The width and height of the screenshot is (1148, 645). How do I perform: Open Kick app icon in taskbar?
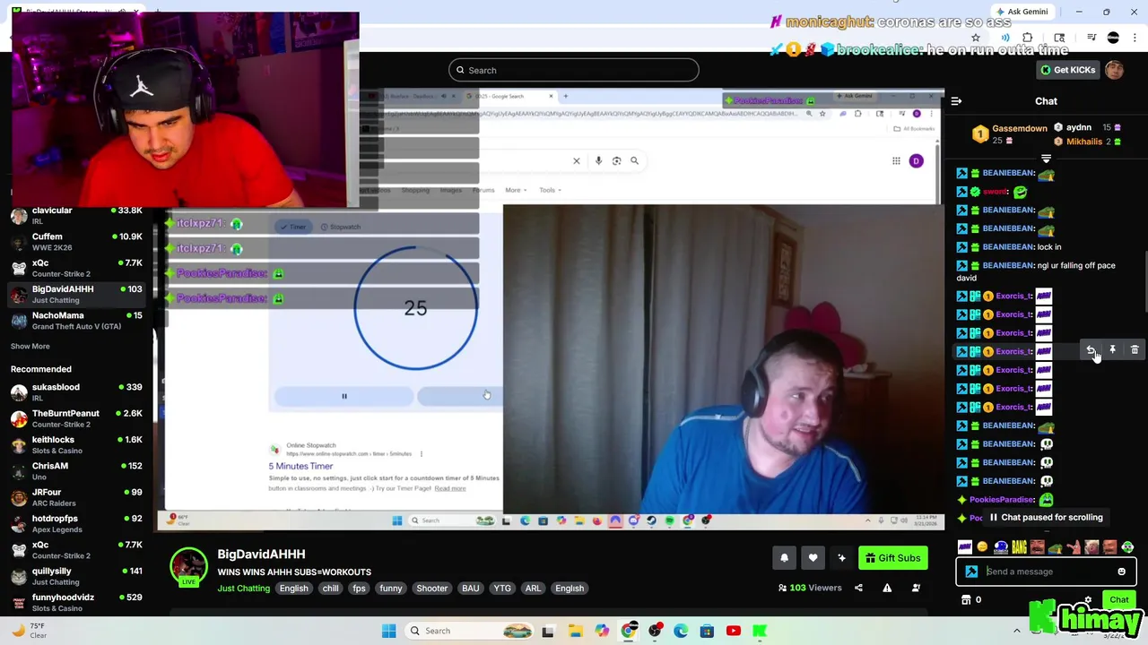(760, 631)
